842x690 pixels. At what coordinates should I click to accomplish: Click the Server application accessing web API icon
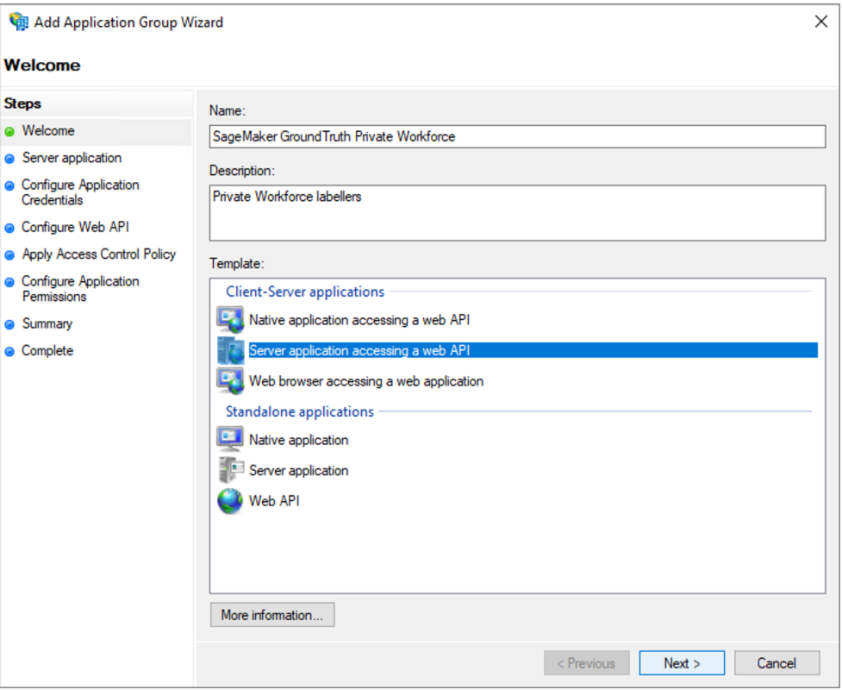(x=230, y=350)
